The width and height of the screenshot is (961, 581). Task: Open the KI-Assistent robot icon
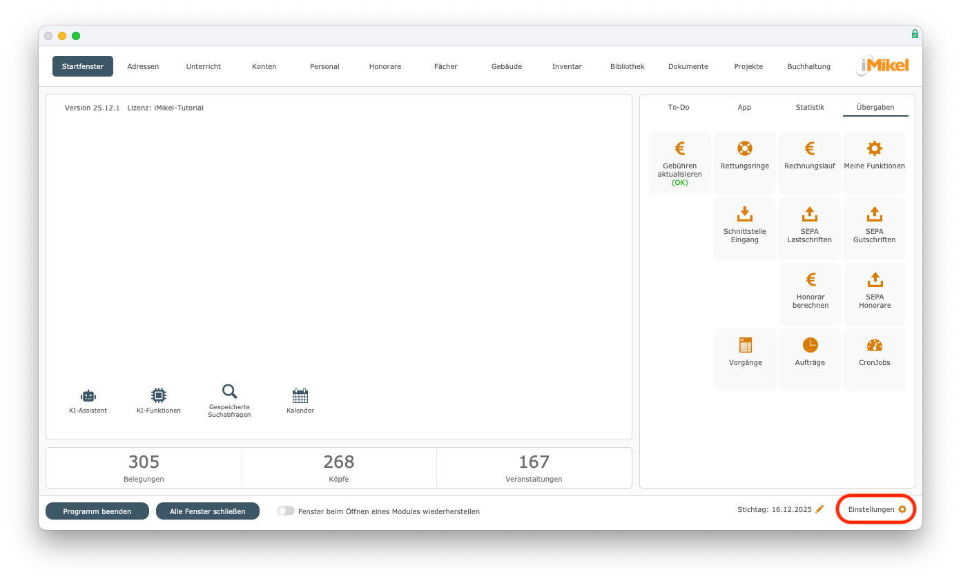pyautogui.click(x=88, y=396)
